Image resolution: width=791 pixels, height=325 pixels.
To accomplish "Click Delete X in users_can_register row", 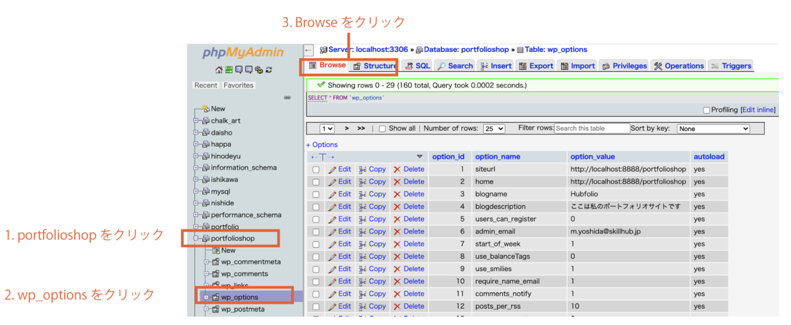I will point(397,219).
